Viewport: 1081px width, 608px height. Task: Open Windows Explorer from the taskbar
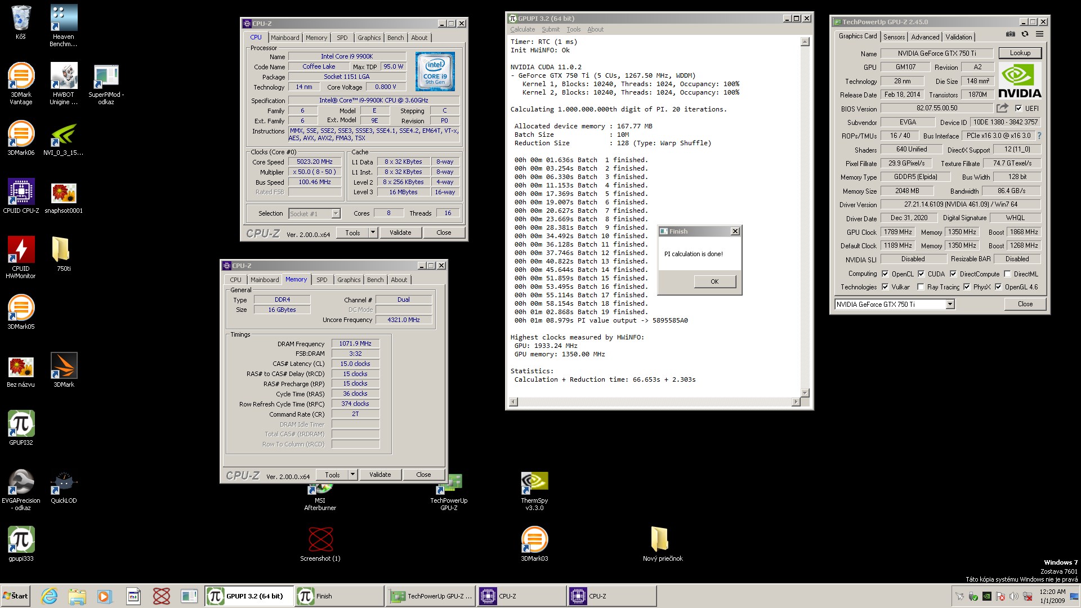pyautogui.click(x=77, y=596)
